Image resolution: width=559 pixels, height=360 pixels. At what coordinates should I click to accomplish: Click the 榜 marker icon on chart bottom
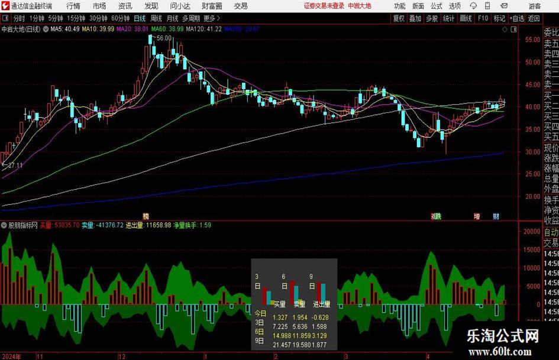pos(146,216)
